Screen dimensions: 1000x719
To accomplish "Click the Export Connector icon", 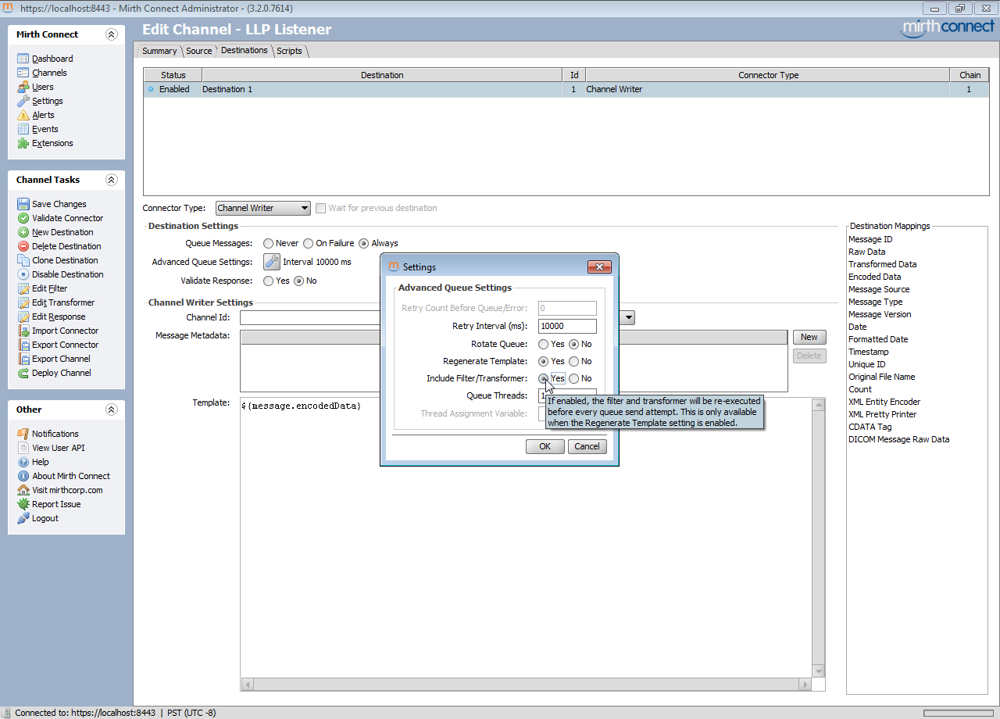I will [23, 345].
